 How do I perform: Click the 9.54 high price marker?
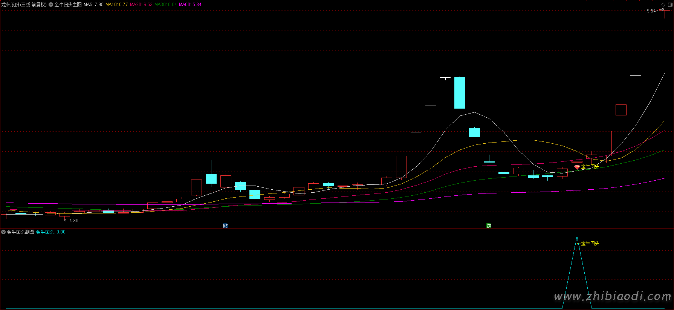[x=651, y=11]
